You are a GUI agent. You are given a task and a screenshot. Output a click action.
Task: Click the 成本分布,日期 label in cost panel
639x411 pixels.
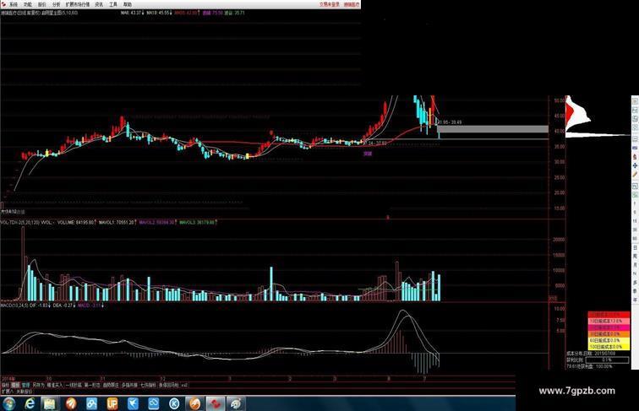coord(578,354)
